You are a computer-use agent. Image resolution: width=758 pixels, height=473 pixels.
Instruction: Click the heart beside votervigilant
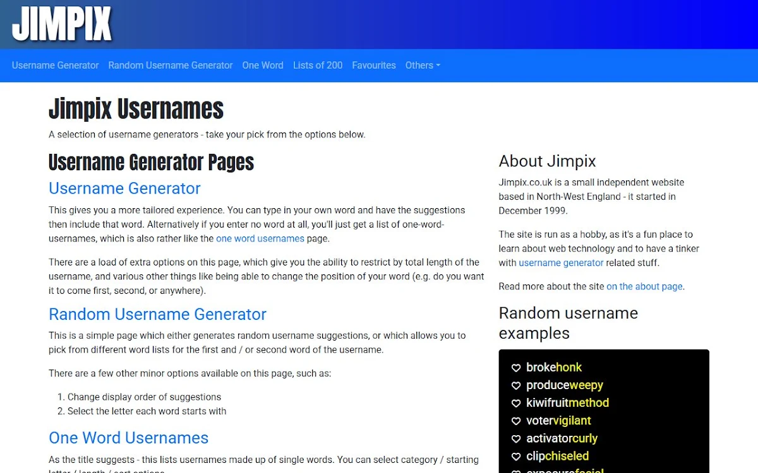tap(516, 421)
